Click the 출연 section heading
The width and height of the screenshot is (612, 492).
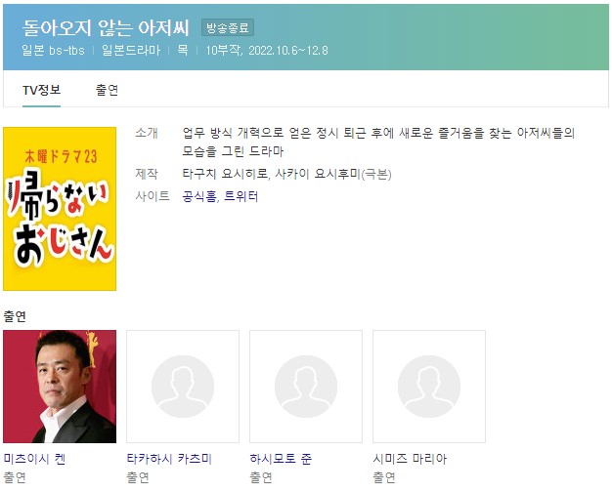point(15,316)
